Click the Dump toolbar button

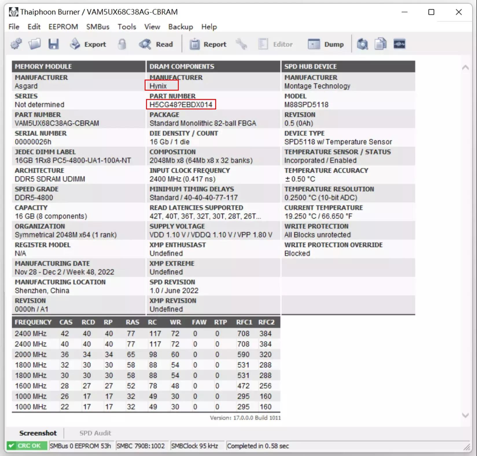pos(326,44)
